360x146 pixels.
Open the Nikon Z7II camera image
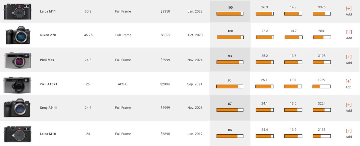coord(17,35)
